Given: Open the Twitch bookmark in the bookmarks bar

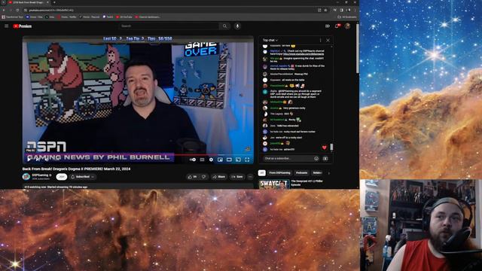Looking at the screenshot, I should tap(108, 17).
